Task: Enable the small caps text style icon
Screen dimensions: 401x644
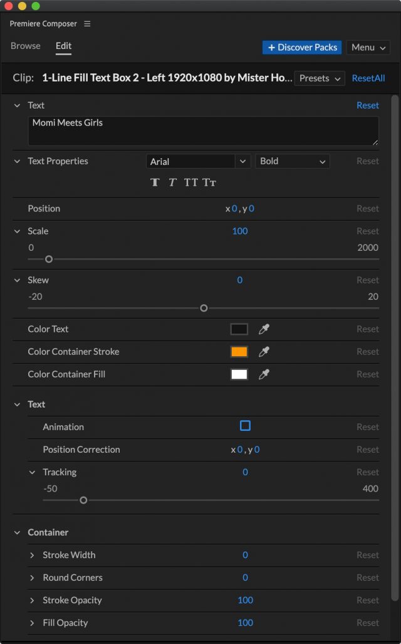Action: click(x=209, y=182)
